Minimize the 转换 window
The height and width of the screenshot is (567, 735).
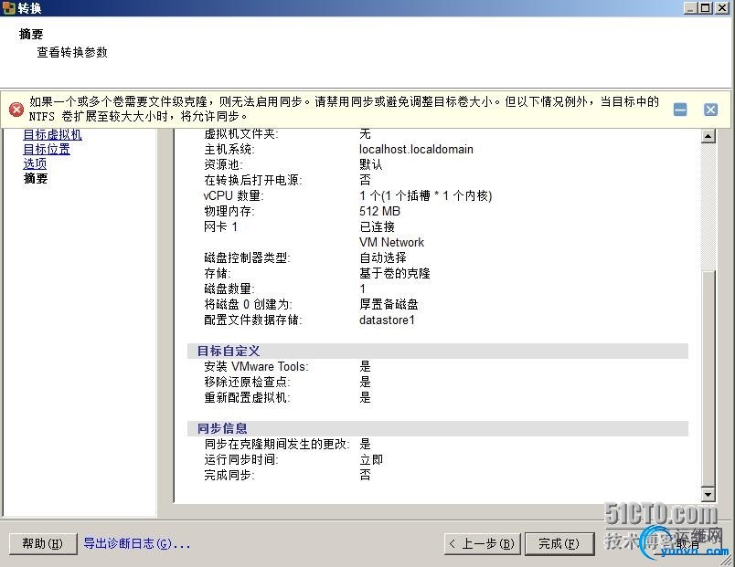point(692,7)
